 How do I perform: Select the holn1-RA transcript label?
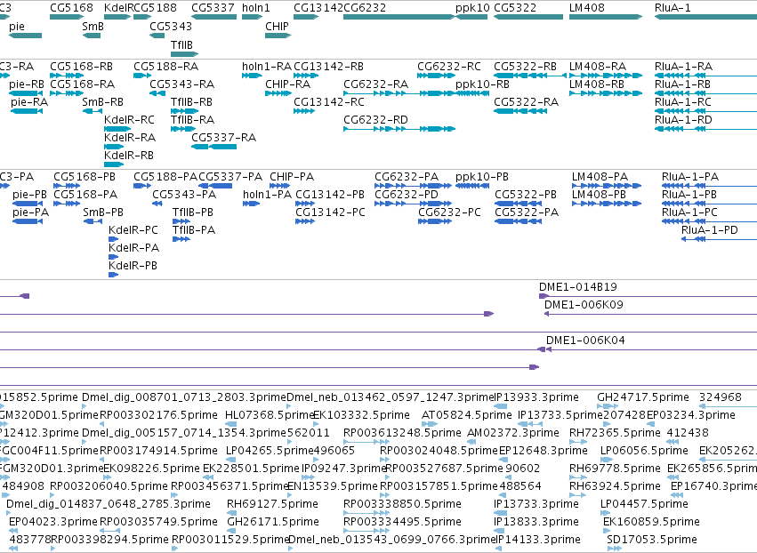[x=267, y=66]
